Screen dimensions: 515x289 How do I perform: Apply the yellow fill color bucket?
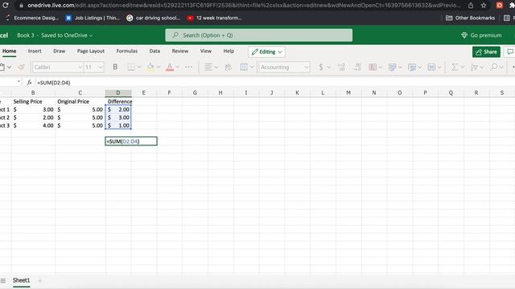(150, 67)
